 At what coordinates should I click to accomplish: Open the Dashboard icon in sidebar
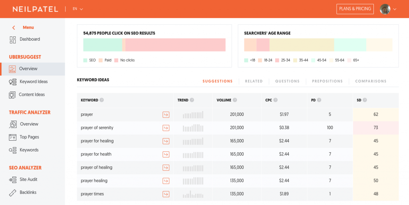12,40
